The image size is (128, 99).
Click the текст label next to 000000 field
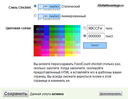(x=109, y=36)
